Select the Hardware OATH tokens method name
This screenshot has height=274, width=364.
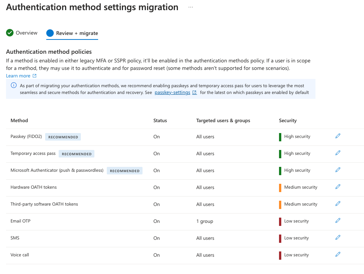[x=33, y=187]
